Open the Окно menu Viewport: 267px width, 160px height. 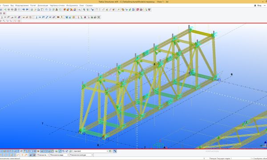tap(81, 5)
